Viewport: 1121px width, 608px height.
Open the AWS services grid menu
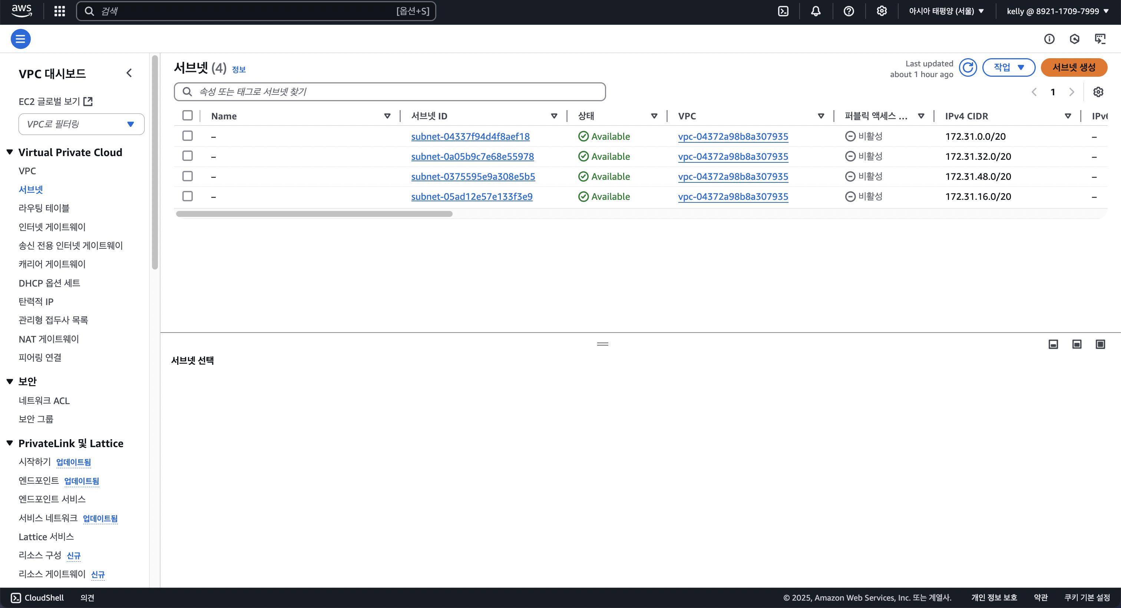point(60,11)
